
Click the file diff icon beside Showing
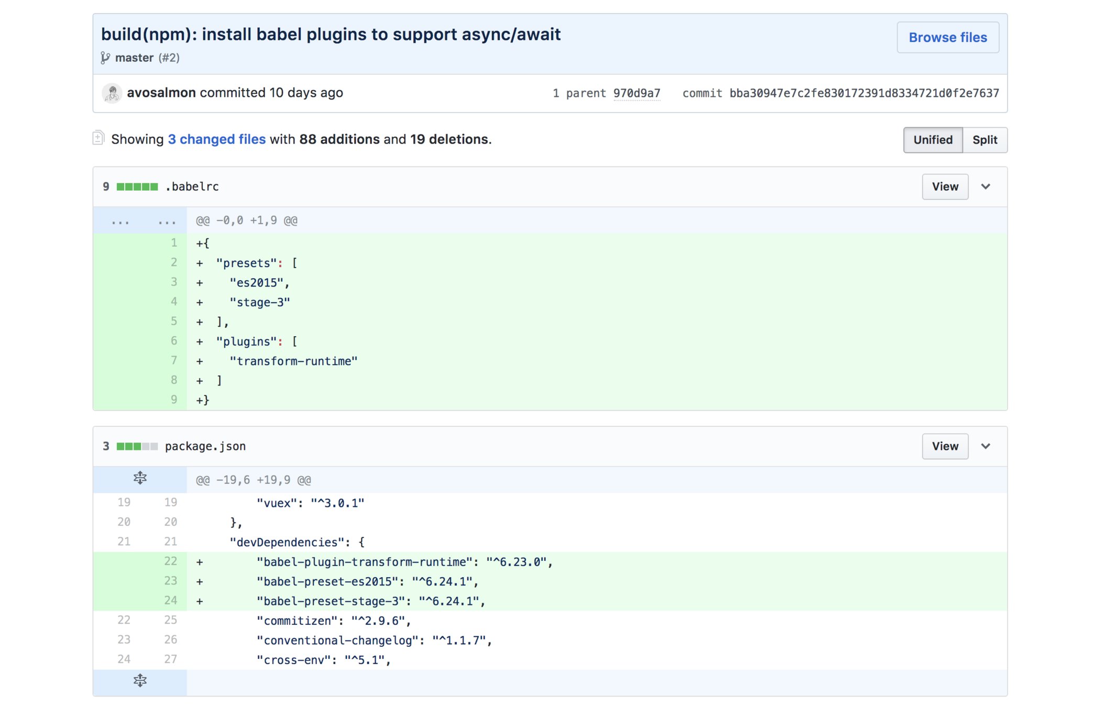(99, 138)
